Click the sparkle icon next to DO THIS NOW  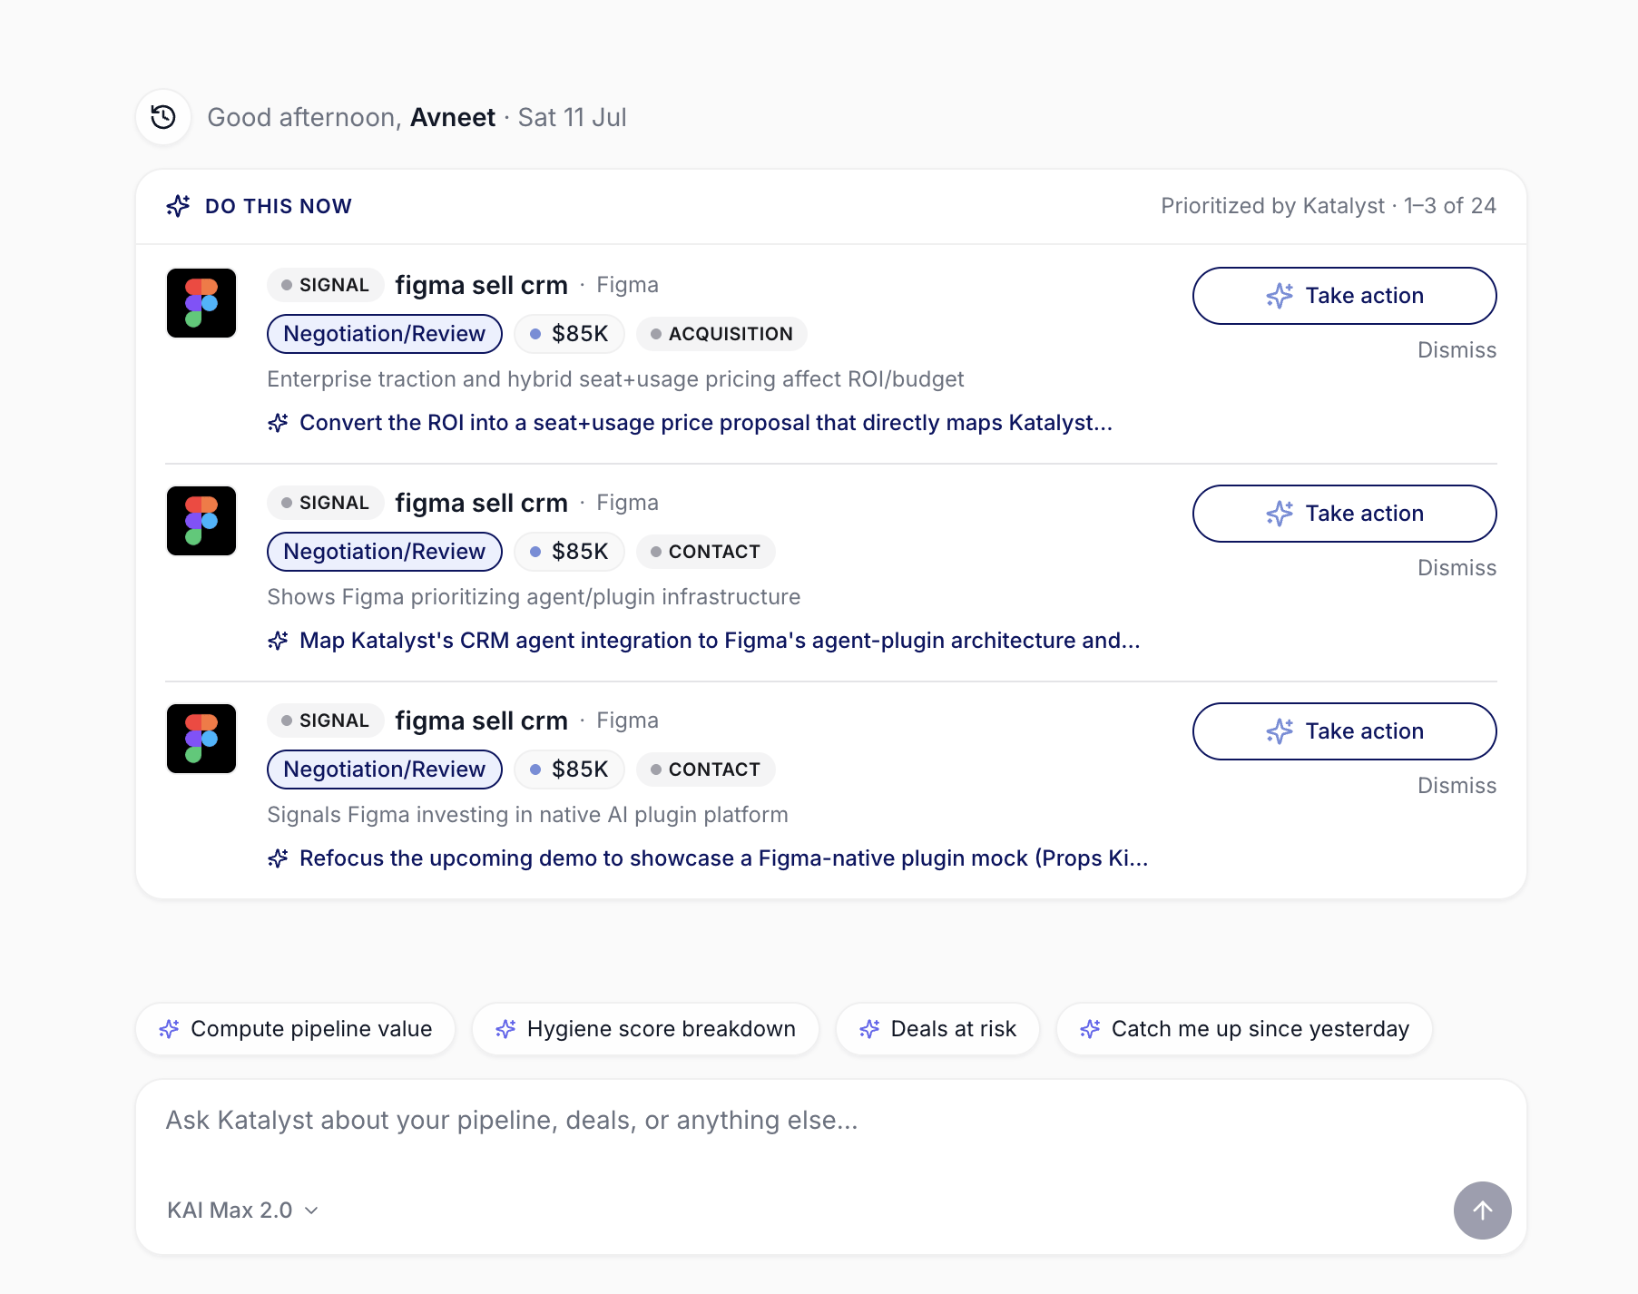click(x=179, y=206)
